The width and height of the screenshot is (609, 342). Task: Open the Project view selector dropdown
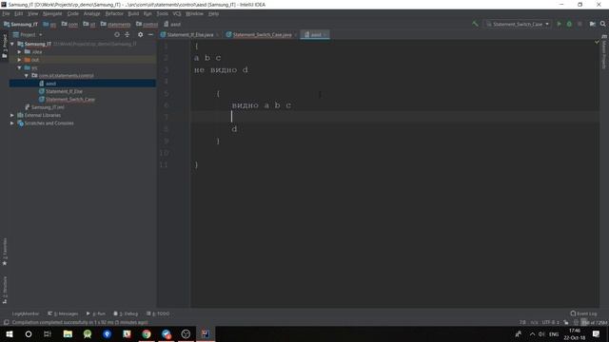click(x=28, y=34)
